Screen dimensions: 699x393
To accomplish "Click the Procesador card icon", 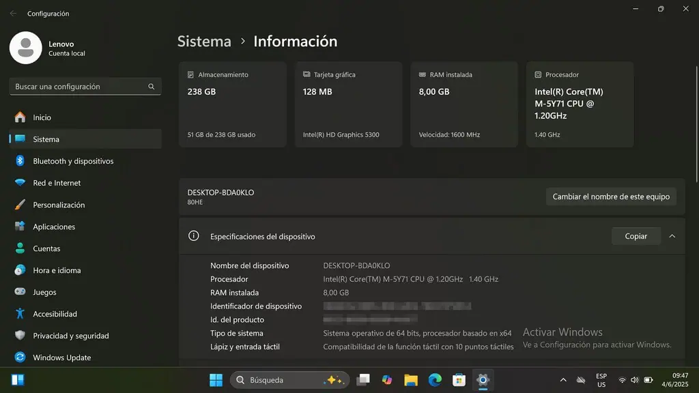I will (x=538, y=75).
